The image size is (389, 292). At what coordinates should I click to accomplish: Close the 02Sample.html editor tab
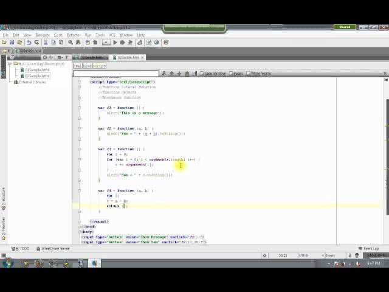click(142, 57)
